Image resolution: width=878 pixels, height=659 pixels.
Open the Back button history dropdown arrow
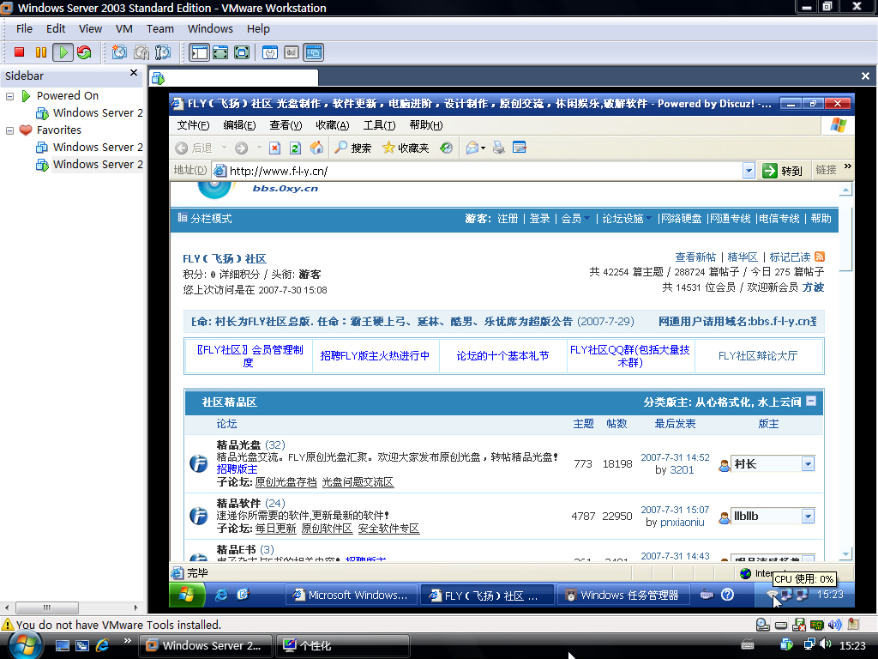[x=224, y=148]
